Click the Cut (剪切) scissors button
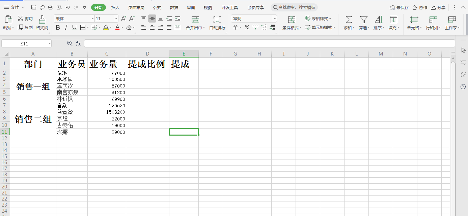 [25, 19]
